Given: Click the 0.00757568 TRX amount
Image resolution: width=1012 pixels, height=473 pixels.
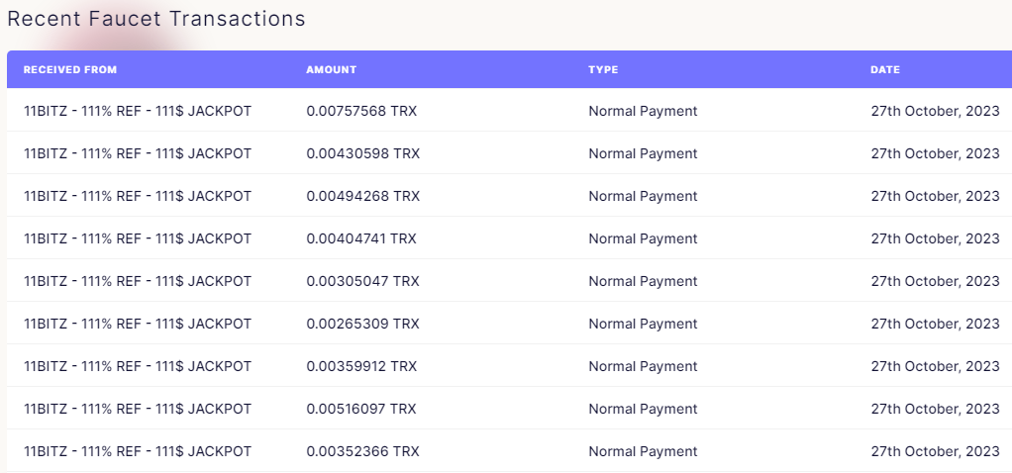Looking at the screenshot, I should pos(361,111).
